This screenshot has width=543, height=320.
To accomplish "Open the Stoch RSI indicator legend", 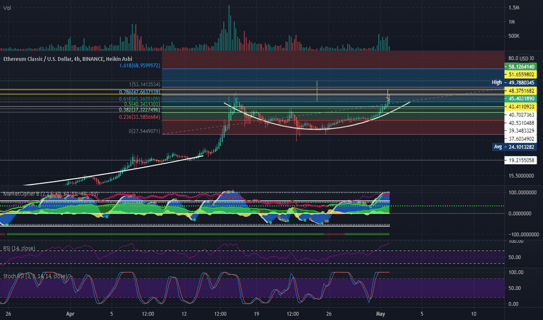I will pos(35,276).
